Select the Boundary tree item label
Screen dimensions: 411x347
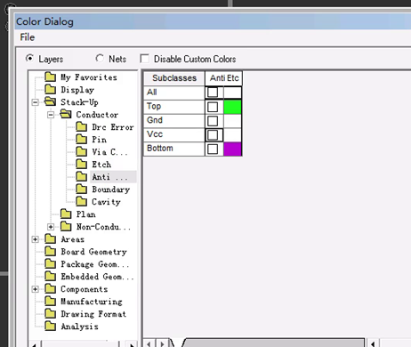[x=110, y=190]
